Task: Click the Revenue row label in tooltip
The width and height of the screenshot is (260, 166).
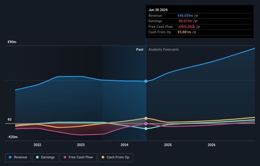Action: coord(155,16)
